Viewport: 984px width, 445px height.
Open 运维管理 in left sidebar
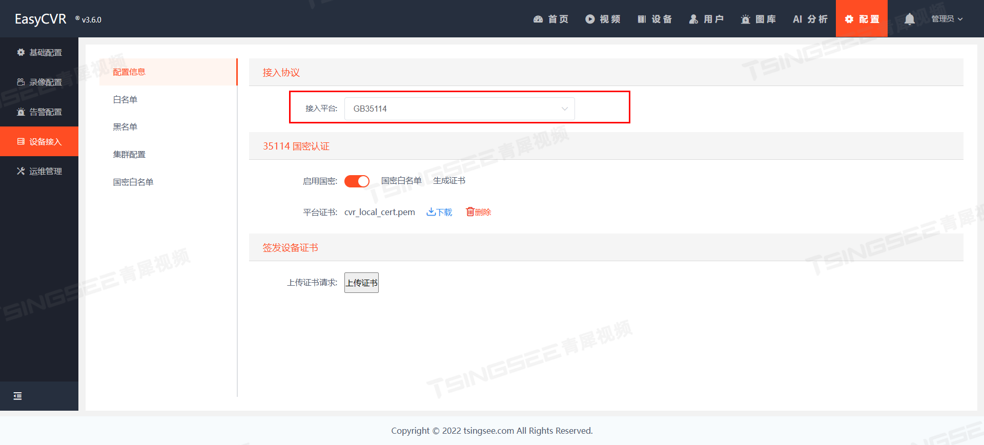click(x=39, y=171)
